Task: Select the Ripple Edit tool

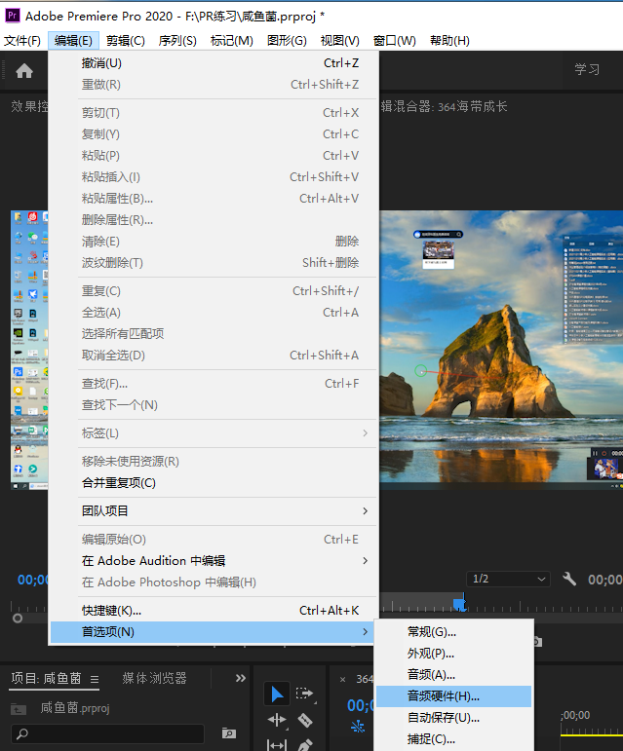Action: [x=277, y=720]
